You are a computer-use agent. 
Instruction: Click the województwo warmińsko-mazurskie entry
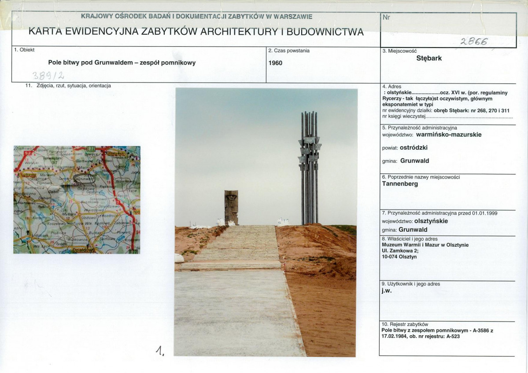pyautogui.click(x=432, y=135)
